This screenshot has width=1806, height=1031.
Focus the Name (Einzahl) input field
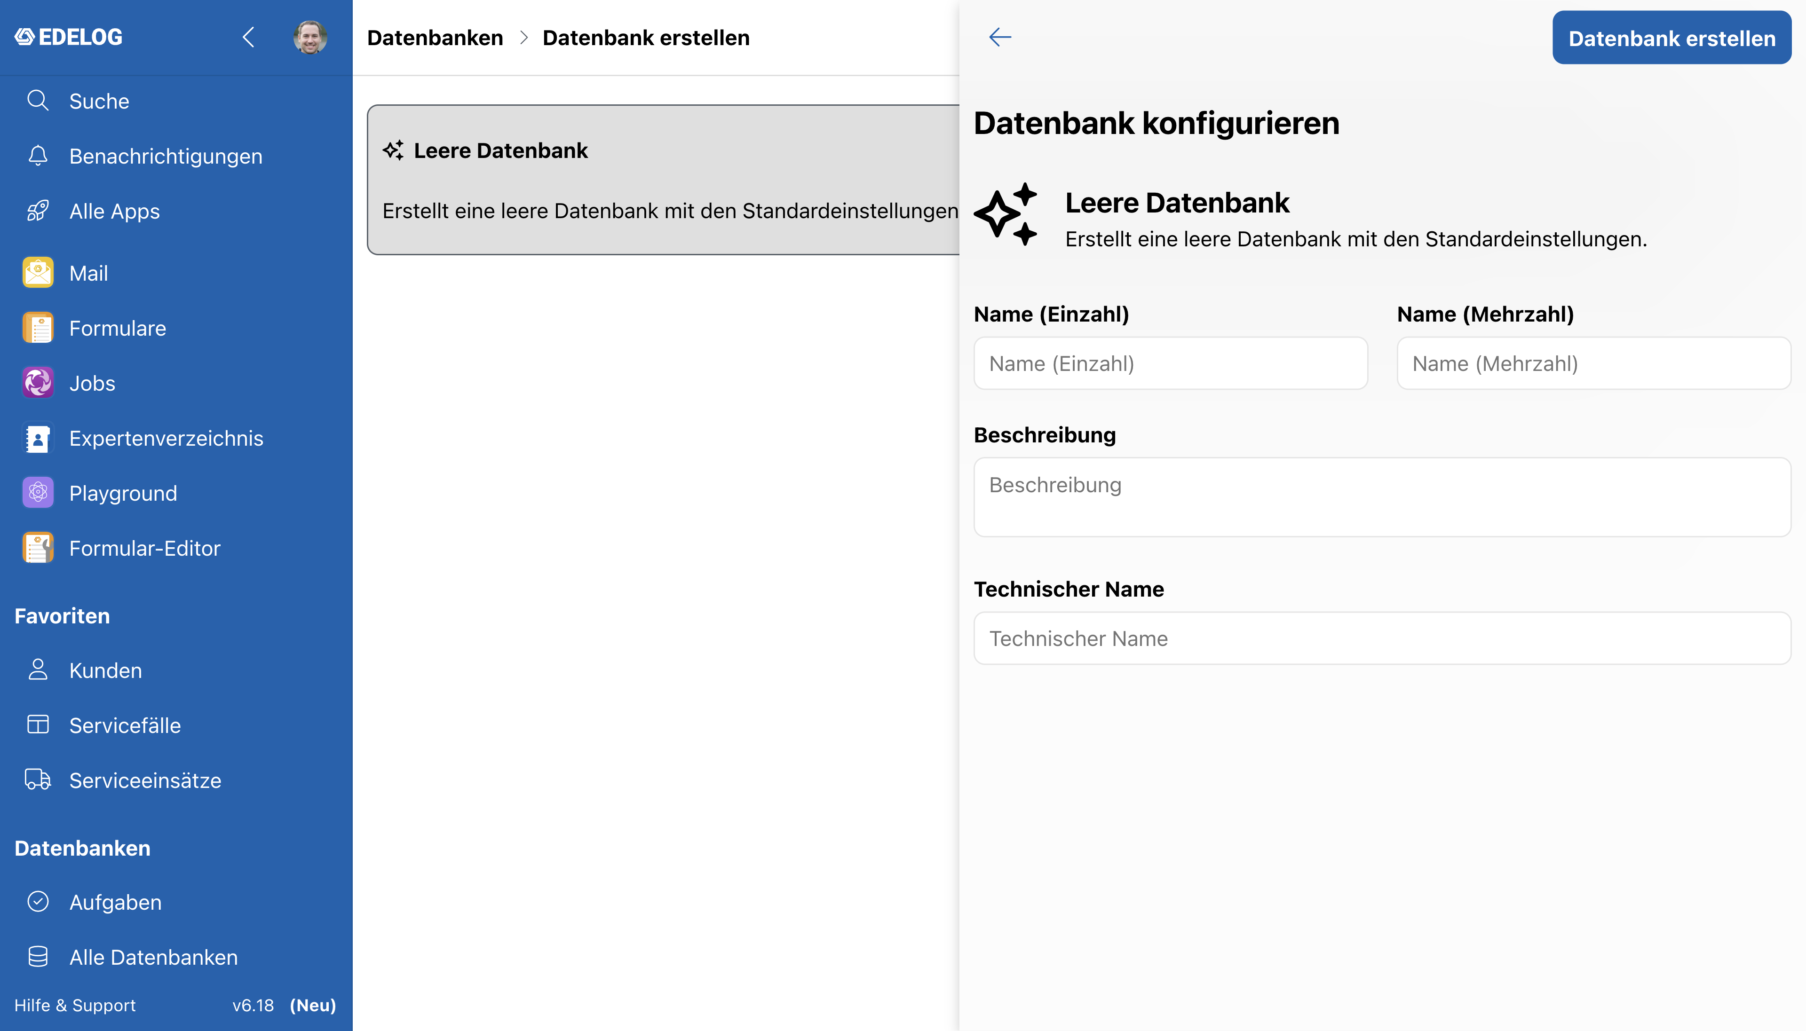tap(1170, 363)
